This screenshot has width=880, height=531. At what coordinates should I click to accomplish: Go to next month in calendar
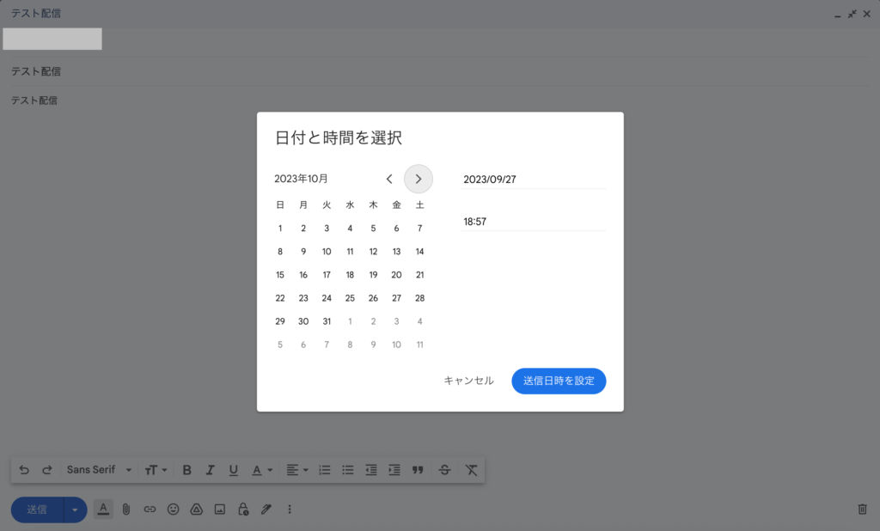(419, 179)
